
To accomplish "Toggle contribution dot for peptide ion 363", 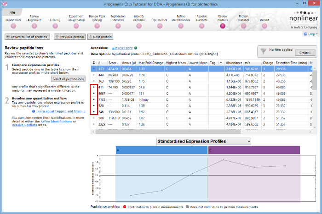I will pyautogui.click(x=94, y=81).
